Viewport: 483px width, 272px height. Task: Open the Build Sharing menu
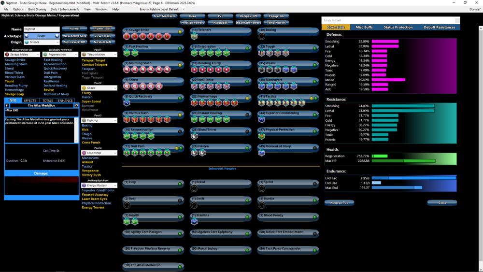37,9
